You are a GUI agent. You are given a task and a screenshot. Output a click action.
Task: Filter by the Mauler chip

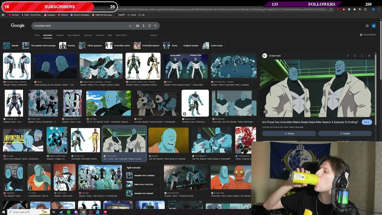click(11, 46)
